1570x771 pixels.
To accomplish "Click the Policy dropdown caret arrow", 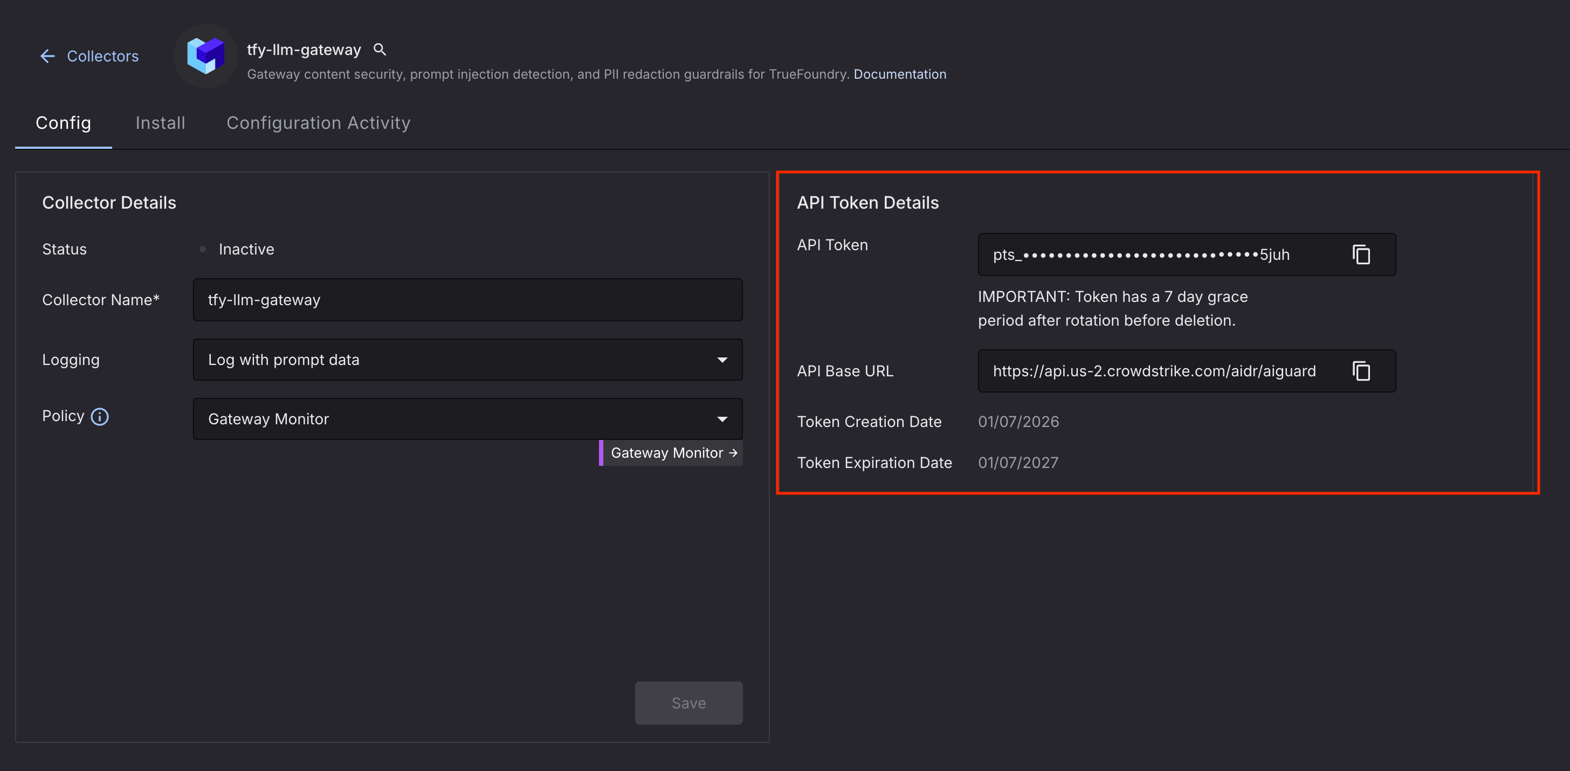I will coord(722,419).
